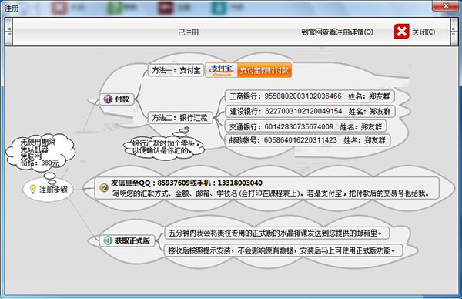This screenshot has height=299, width=462.
Task: Click the step 2 number icon
Action: (104, 187)
